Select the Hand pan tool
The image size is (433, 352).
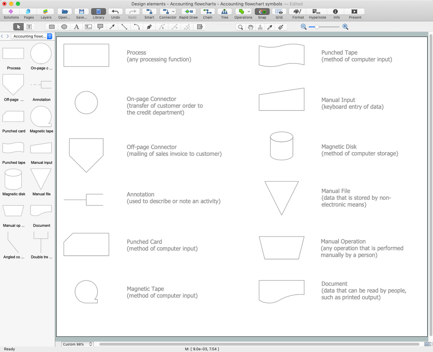[250, 27]
